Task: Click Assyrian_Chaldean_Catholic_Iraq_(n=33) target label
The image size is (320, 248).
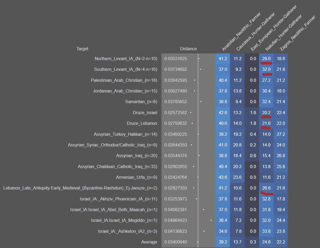Action: point(117,167)
